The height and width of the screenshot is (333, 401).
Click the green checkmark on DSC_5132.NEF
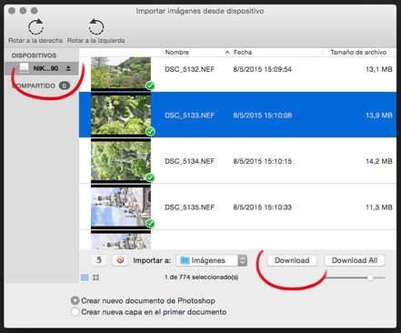click(x=150, y=86)
